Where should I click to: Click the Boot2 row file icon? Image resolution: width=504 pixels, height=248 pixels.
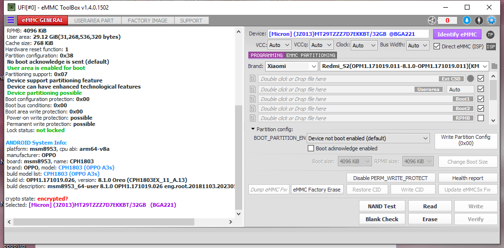click(x=253, y=109)
